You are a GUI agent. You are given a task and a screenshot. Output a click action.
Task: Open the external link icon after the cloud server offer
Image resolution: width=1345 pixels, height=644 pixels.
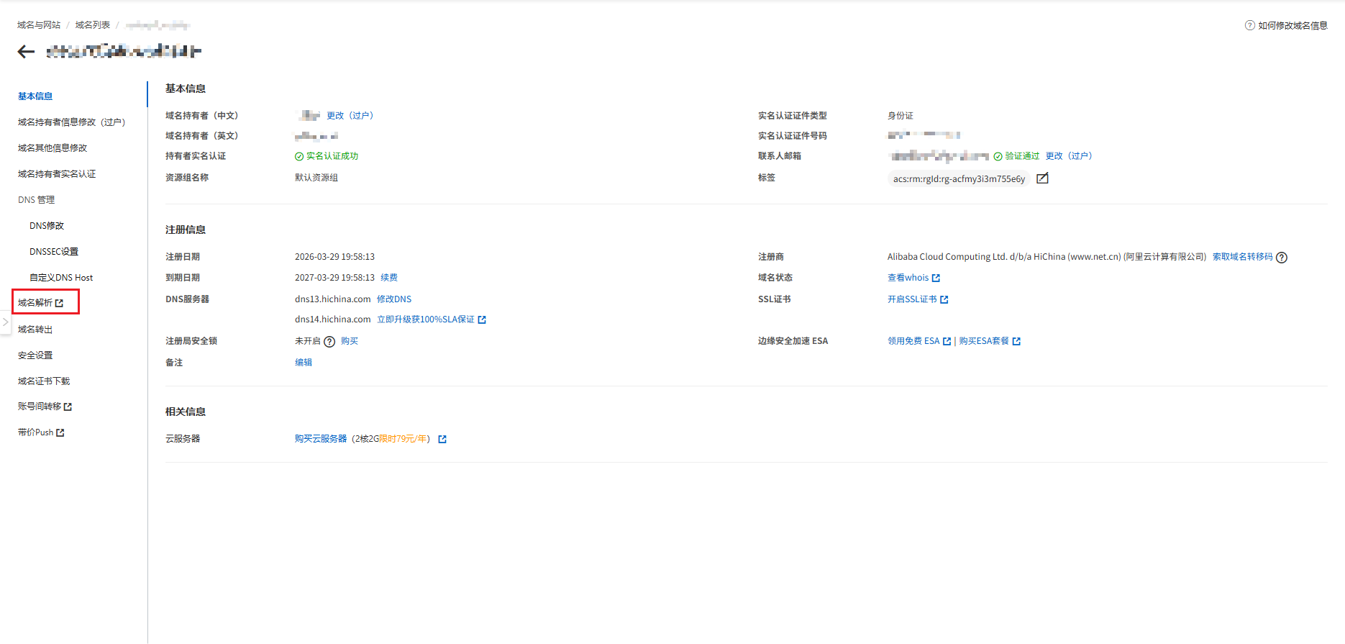click(442, 439)
